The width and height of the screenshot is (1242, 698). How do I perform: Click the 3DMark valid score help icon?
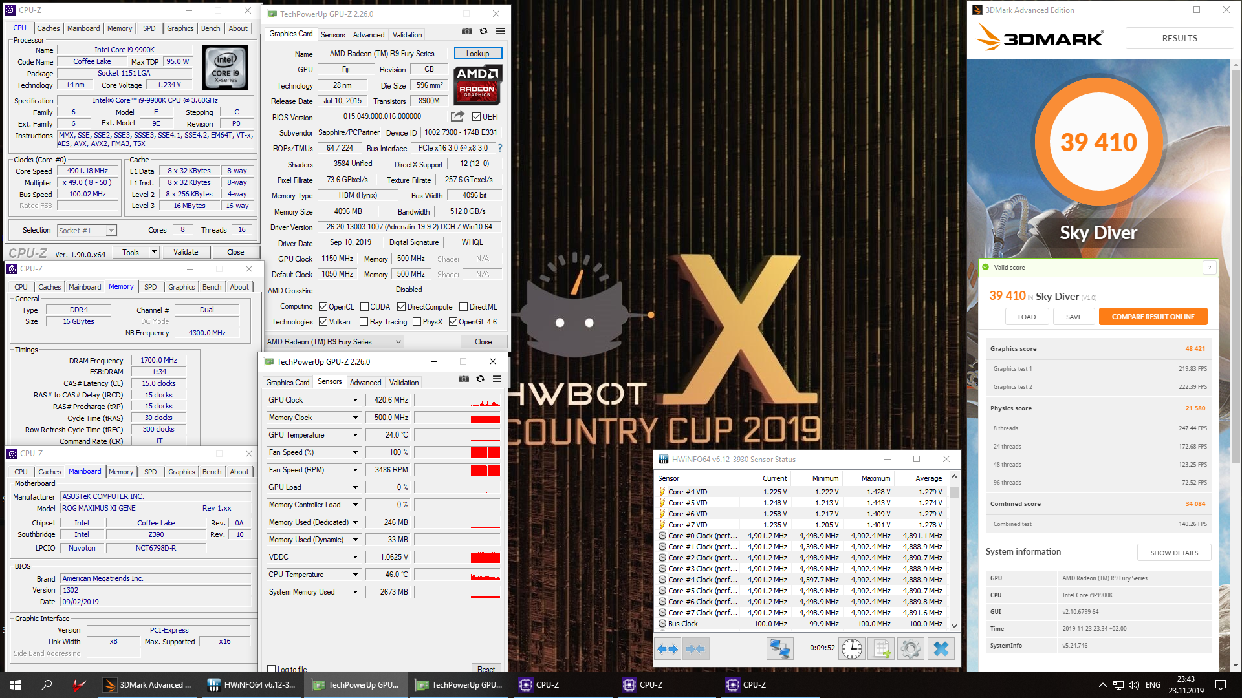[1209, 268]
